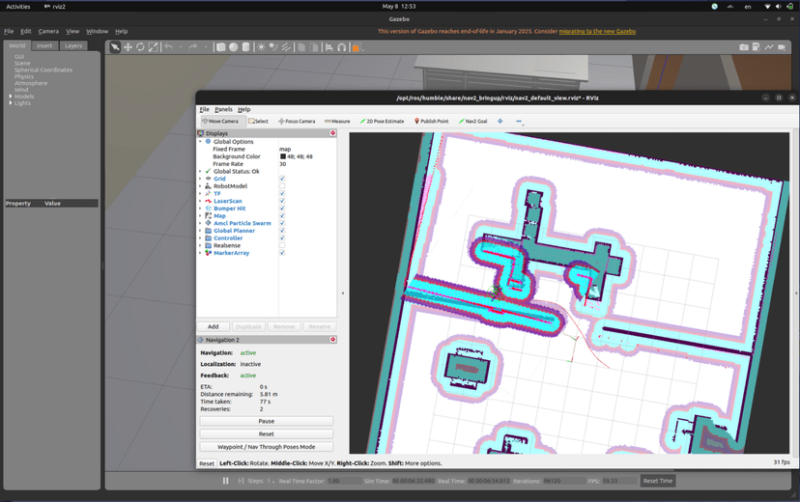Viewport: 800px width, 502px height.
Task: Click the blue plus add-tool icon
Action: click(500, 122)
